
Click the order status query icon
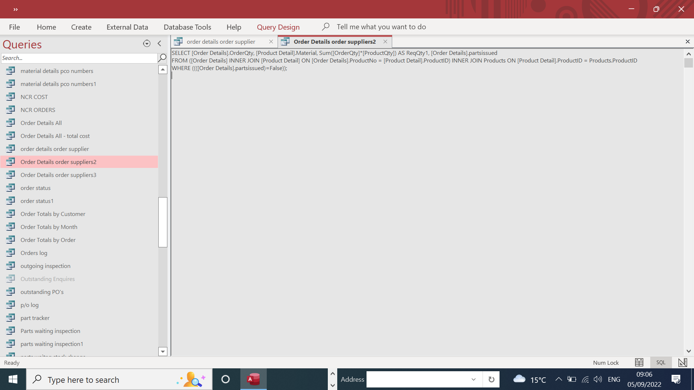tap(10, 188)
